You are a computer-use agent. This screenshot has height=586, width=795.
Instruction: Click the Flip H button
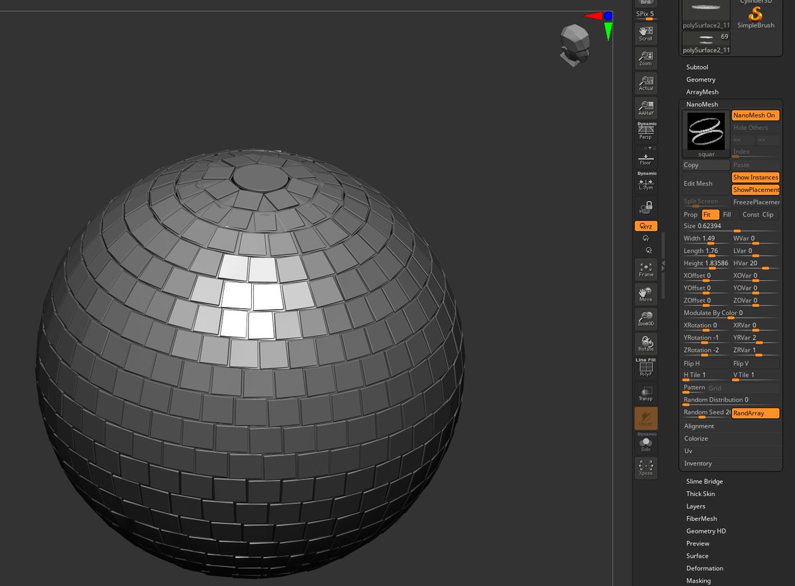706,363
